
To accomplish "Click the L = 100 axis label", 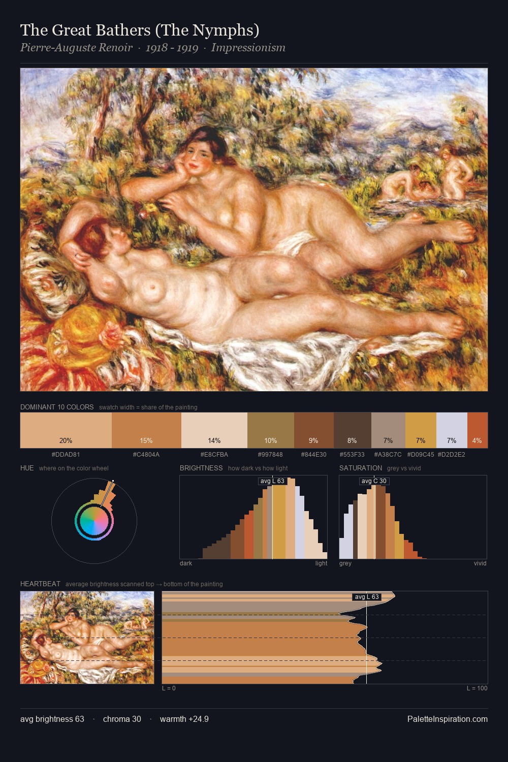I will [477, 688].
